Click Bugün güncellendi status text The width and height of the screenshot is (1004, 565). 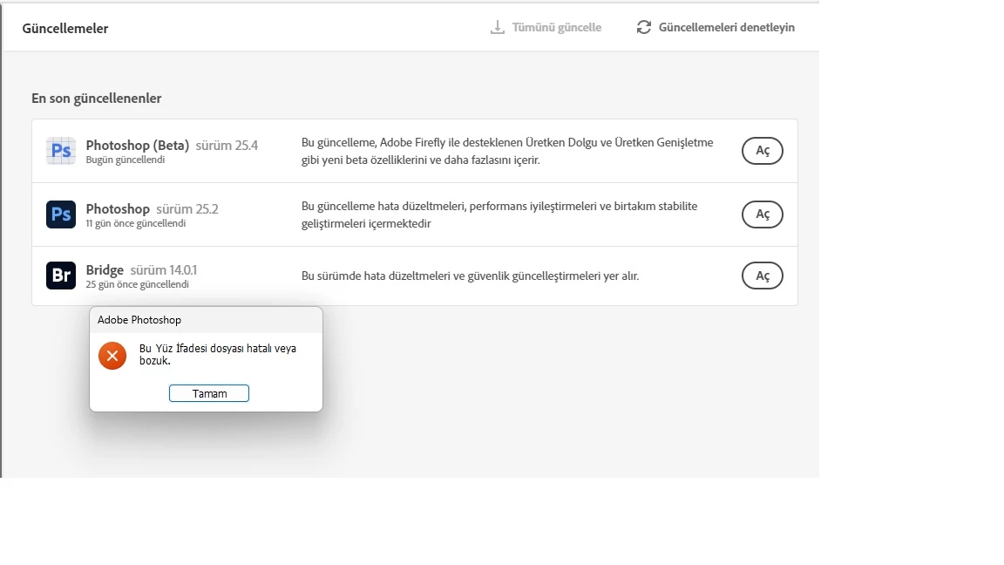tap(125, 160)
